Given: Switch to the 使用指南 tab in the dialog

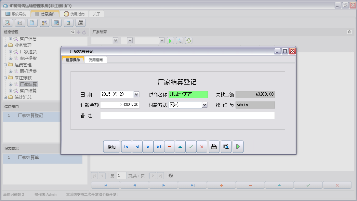Looking at the screenshot, I should [x=96, y=60].
